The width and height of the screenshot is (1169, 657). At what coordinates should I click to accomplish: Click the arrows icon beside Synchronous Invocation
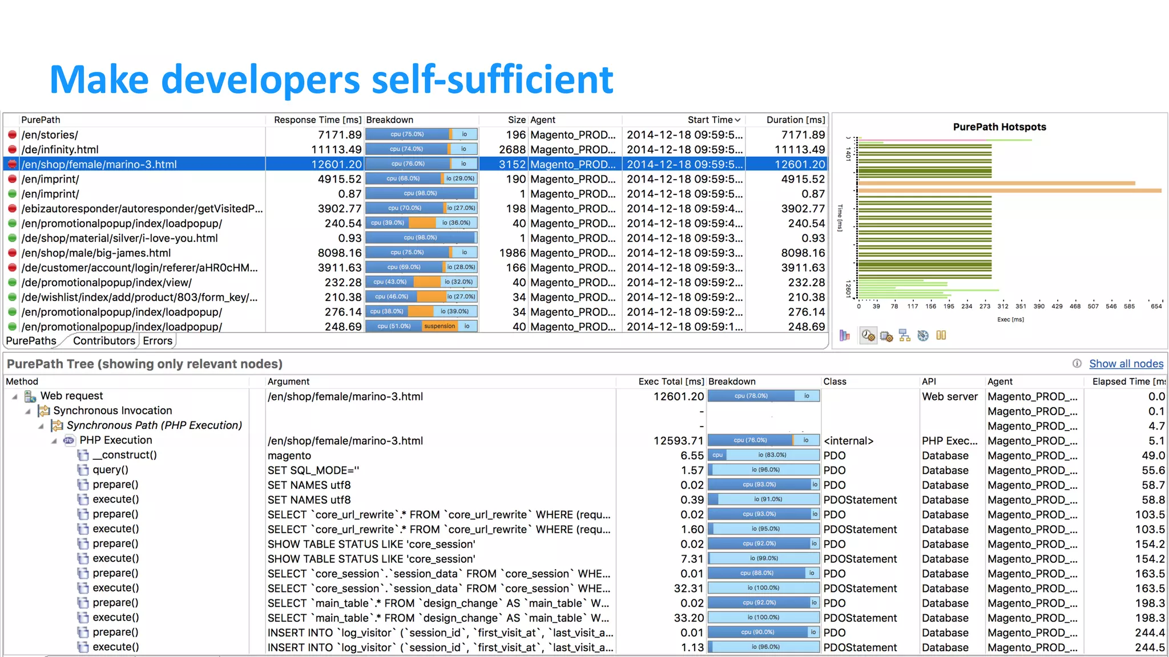tap(44, 411)
